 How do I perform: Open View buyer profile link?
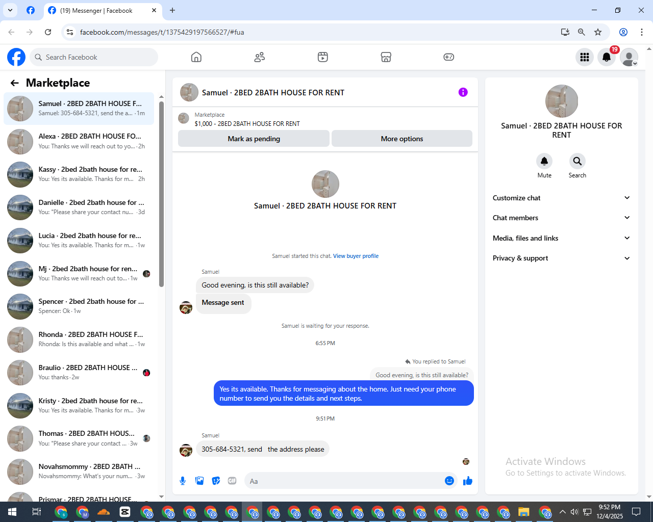tap(356, 256)
